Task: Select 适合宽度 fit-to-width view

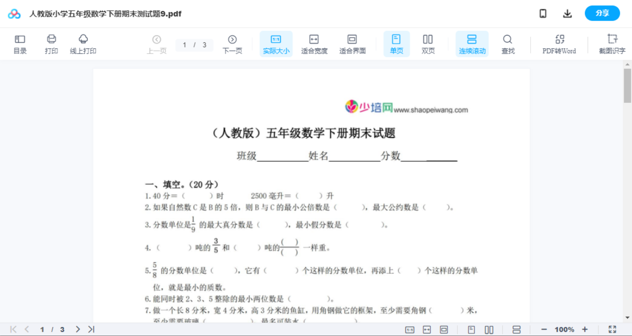Action: 314,44
